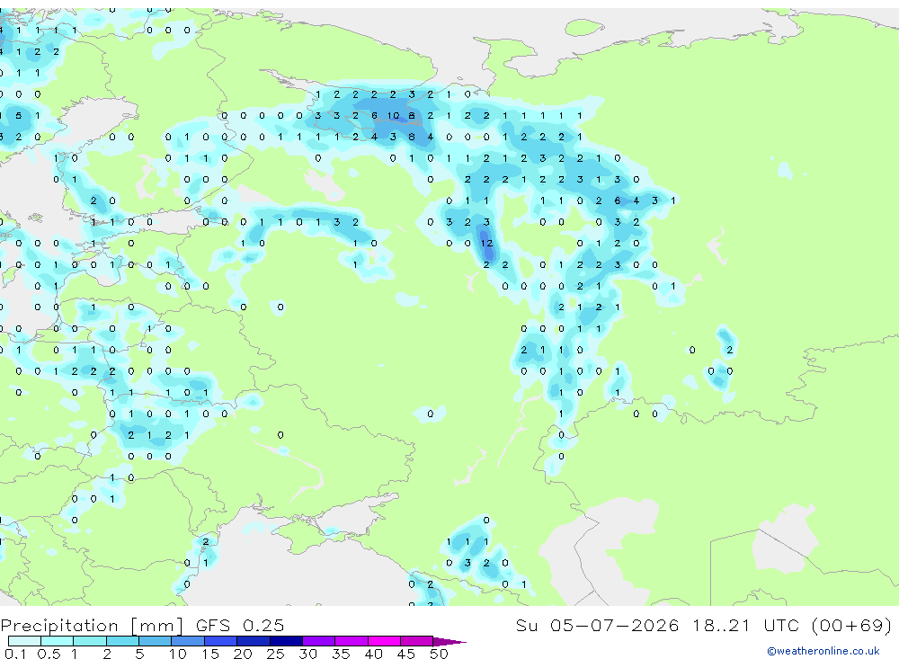Click the '12' precipitation value on the map
The width and height of the screenshot is (899, 659).
(486, 243)
